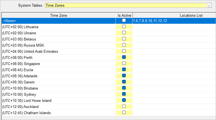Enable the Singapore Is Active checkbox
The image size is (216, 120).
coord(124,63)
